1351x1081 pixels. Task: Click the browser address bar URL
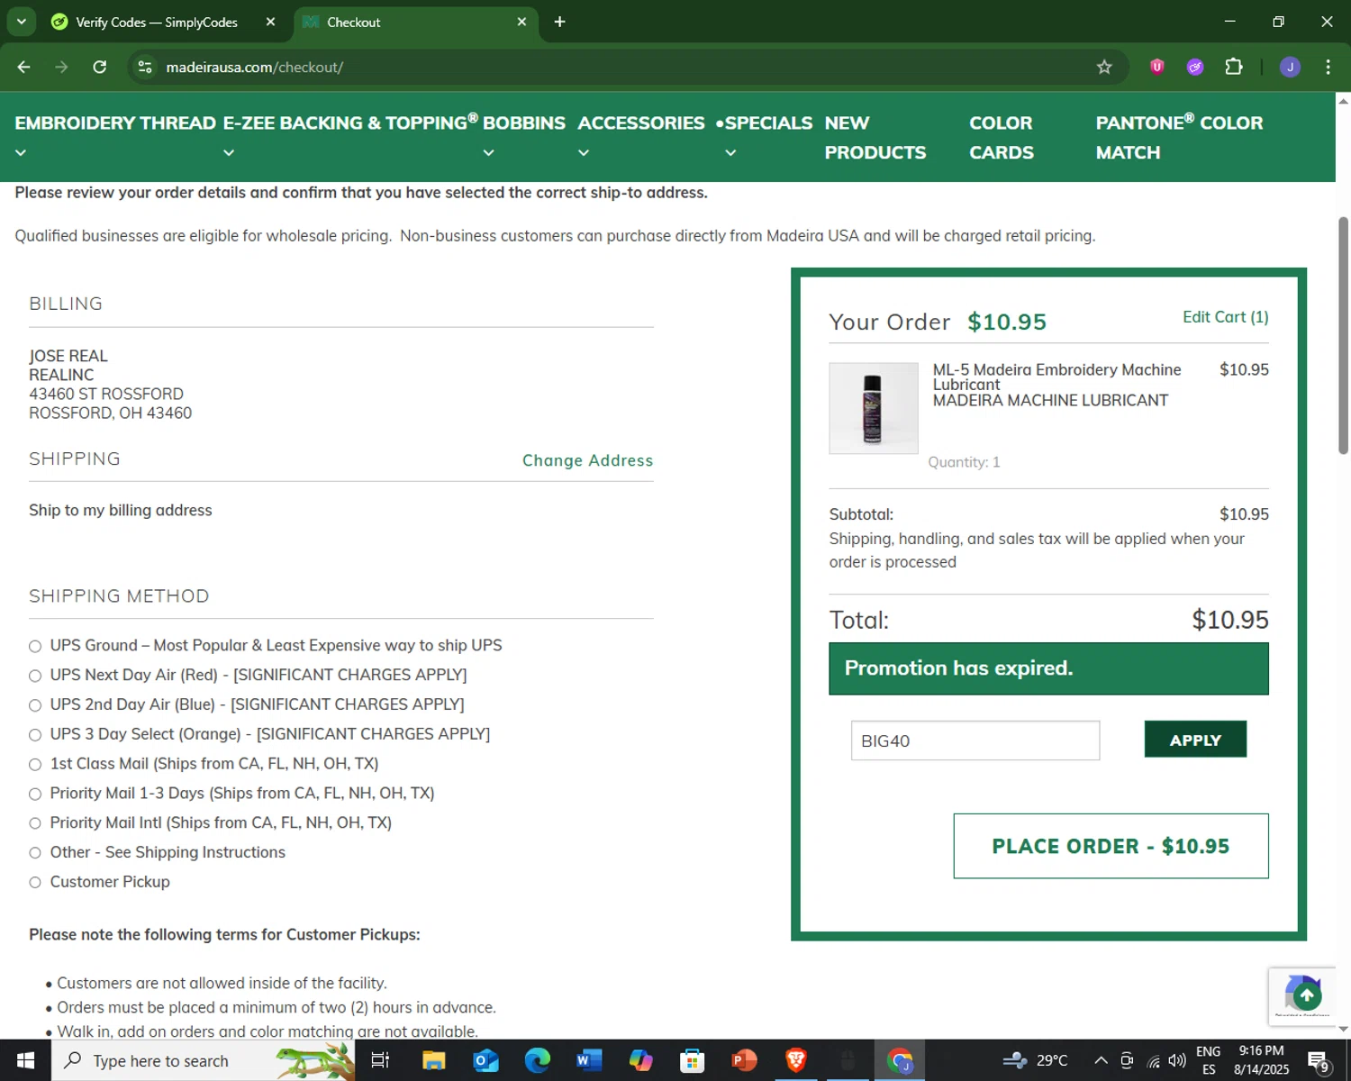(x=255, y=68)
